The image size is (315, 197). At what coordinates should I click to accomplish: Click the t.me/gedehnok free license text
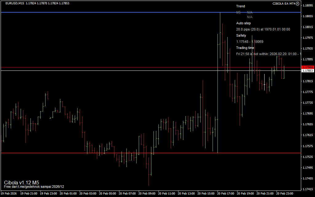pyautogui.click(x=34, y=187)
